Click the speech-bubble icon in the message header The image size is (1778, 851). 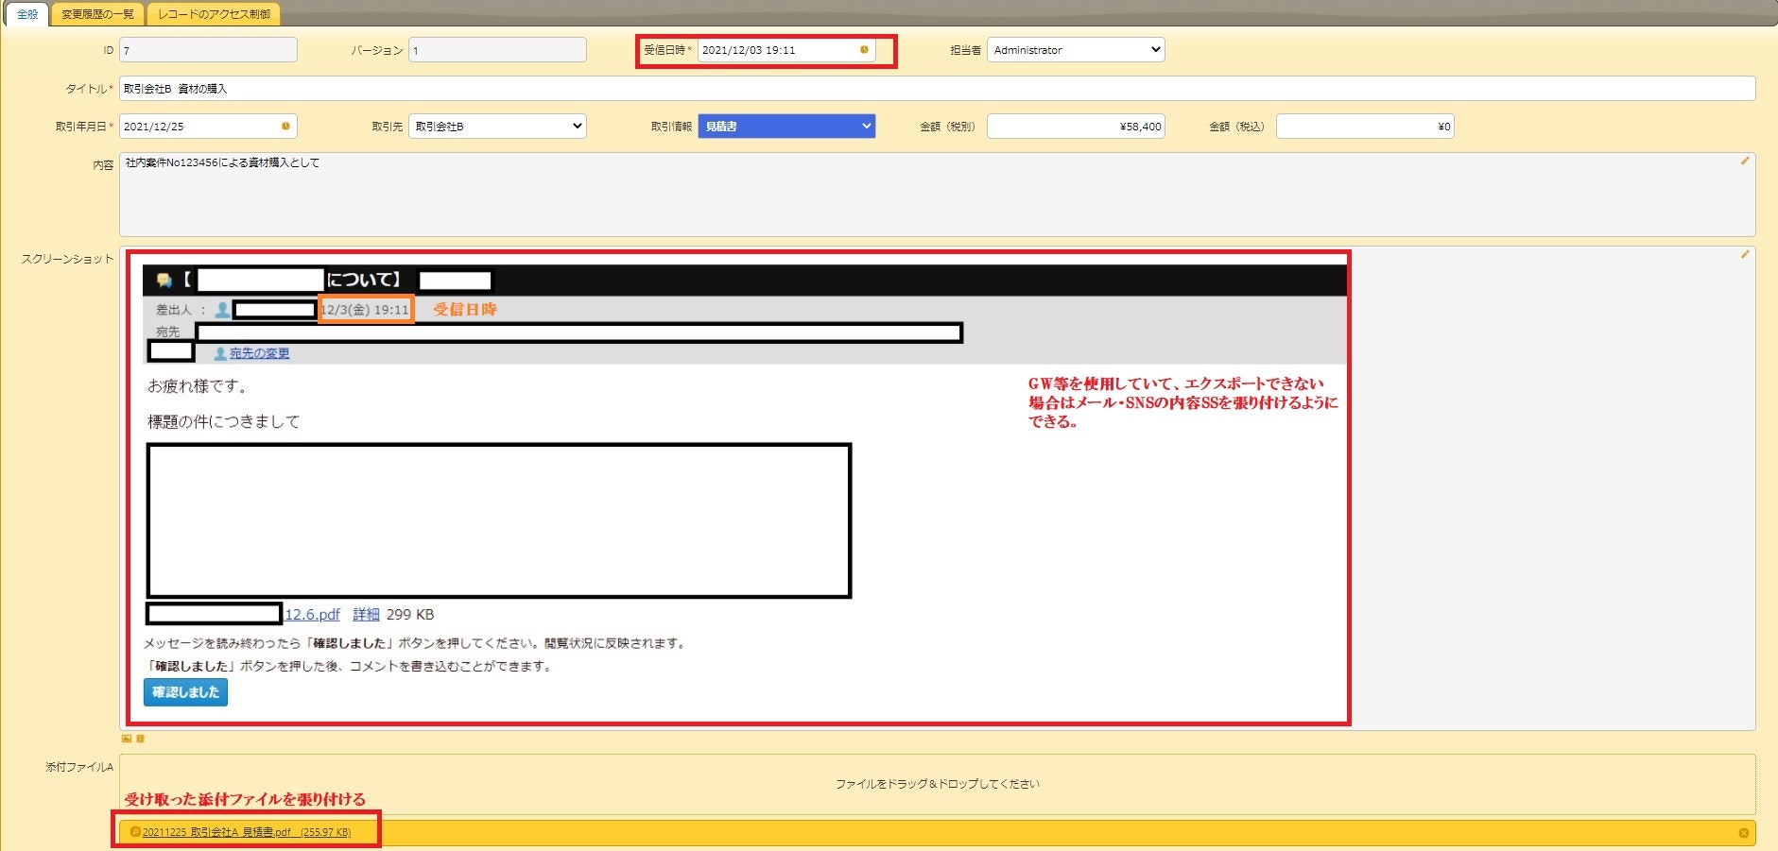164,280
